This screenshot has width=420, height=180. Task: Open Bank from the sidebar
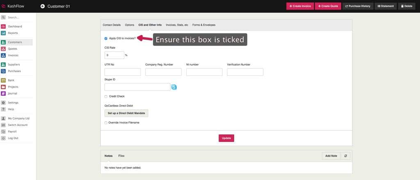11,80
